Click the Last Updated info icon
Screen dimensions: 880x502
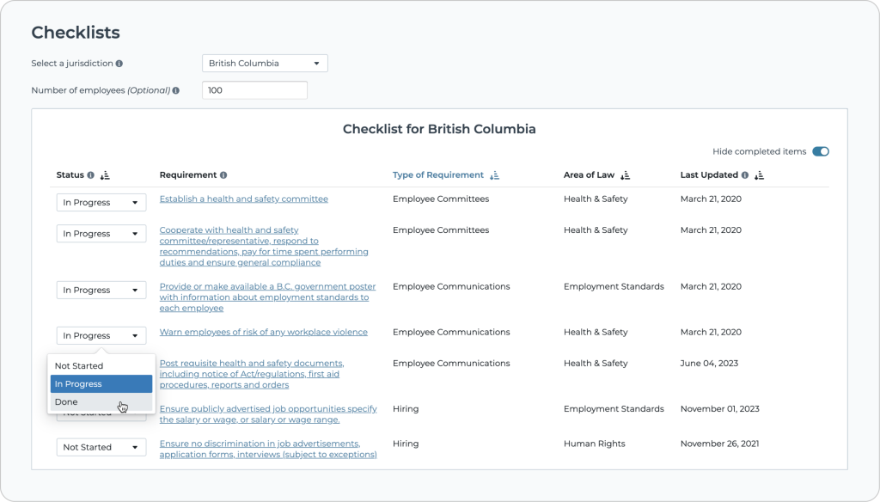click(743, 174)
